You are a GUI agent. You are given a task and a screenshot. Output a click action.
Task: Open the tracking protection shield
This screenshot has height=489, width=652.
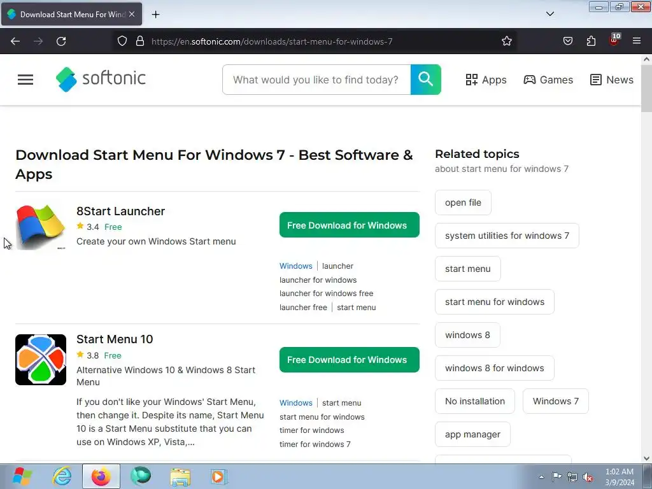[x=122, y=41]
